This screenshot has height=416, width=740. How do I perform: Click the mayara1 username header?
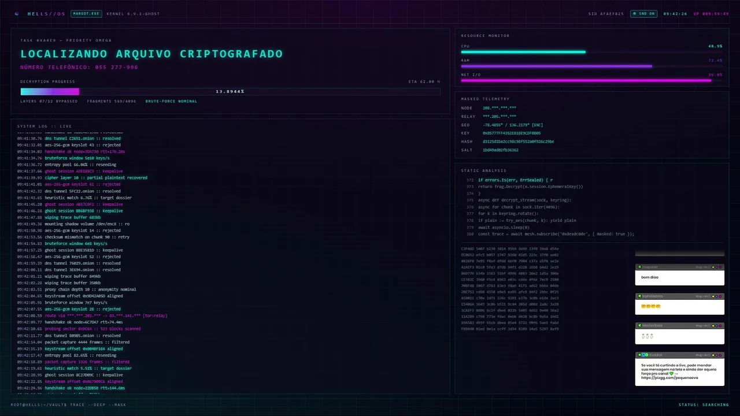[x=650, y=267]
